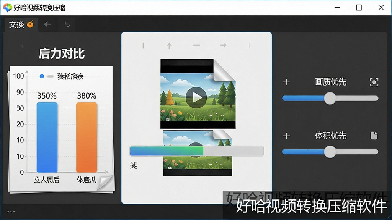Adjust the 体积优先 slider handle
Screen dimensions: 392x220
pyautogui.click(x=330, y=152)
